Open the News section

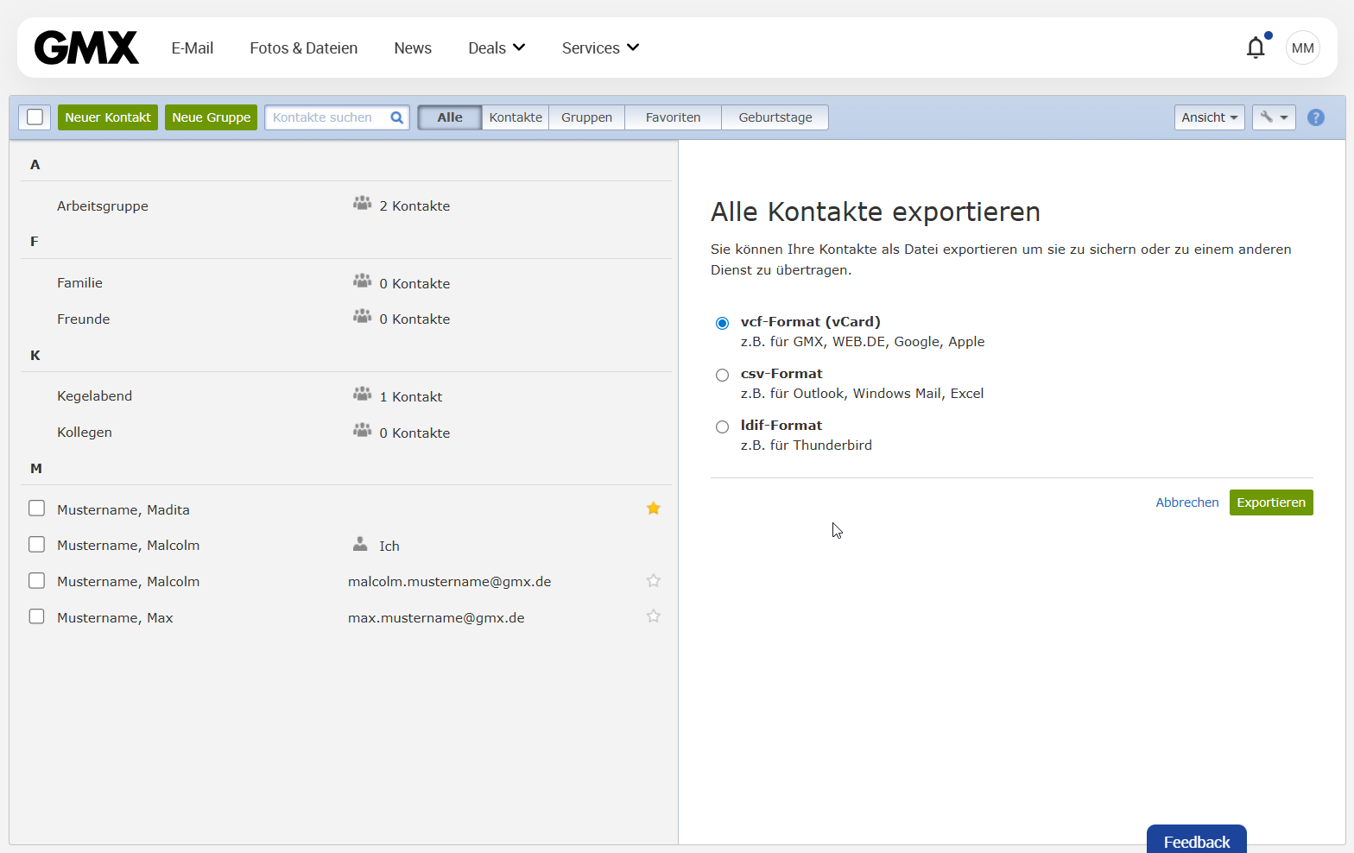[413, 48]
